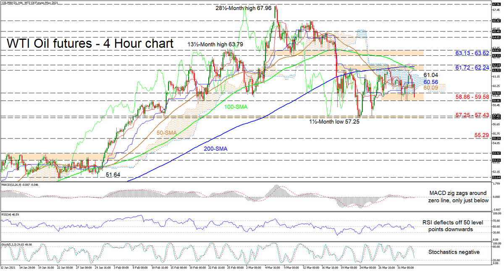Click the '60.25' price axis tick
Screen dimensions: 504x271
496,86
